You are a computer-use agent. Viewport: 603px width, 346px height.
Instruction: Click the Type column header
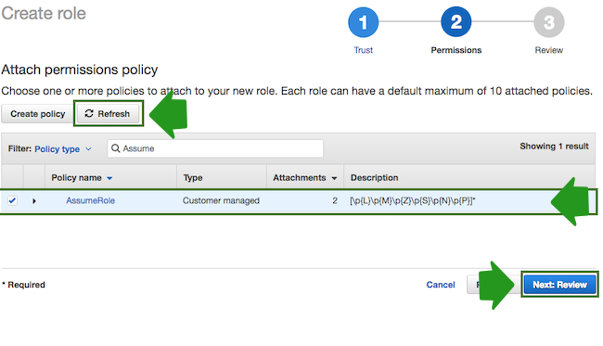click(193, 177)
